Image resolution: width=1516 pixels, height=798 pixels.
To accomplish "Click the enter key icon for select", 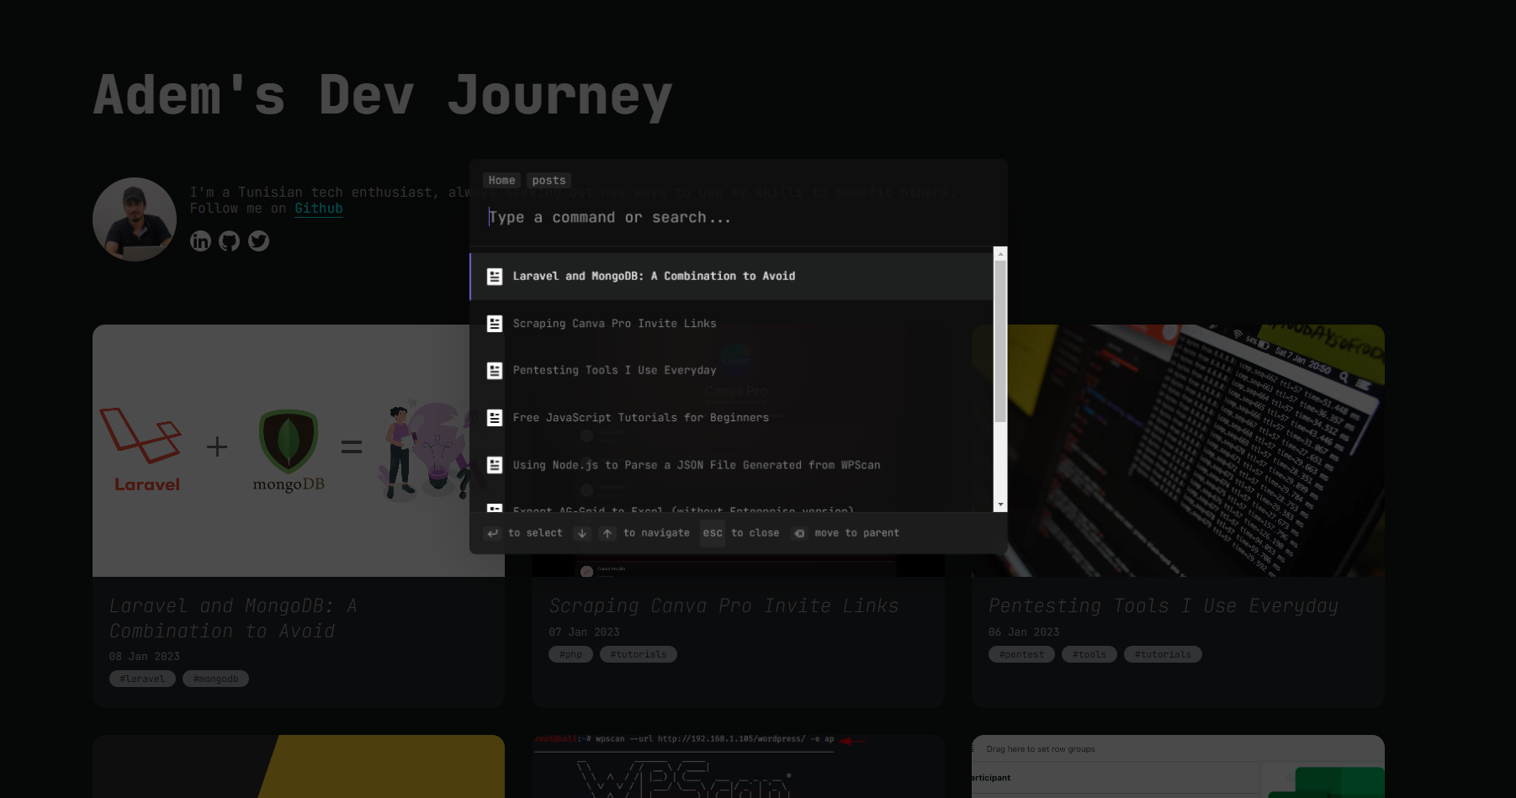I will pyautogui.click(x=493, y=533).
